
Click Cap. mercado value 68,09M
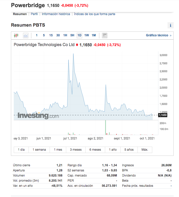(112, 176)
